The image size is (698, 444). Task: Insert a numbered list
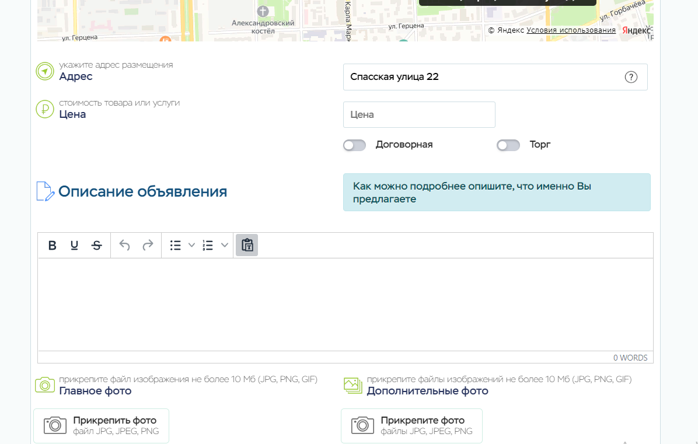pos(208,246)
